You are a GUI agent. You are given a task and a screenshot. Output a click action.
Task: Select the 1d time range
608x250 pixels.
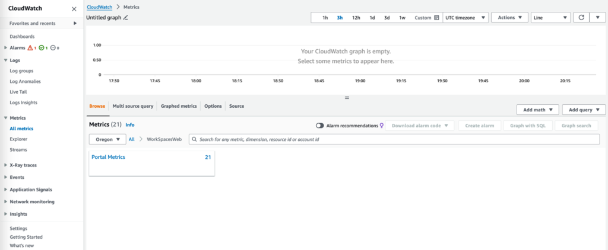point(372,18)
